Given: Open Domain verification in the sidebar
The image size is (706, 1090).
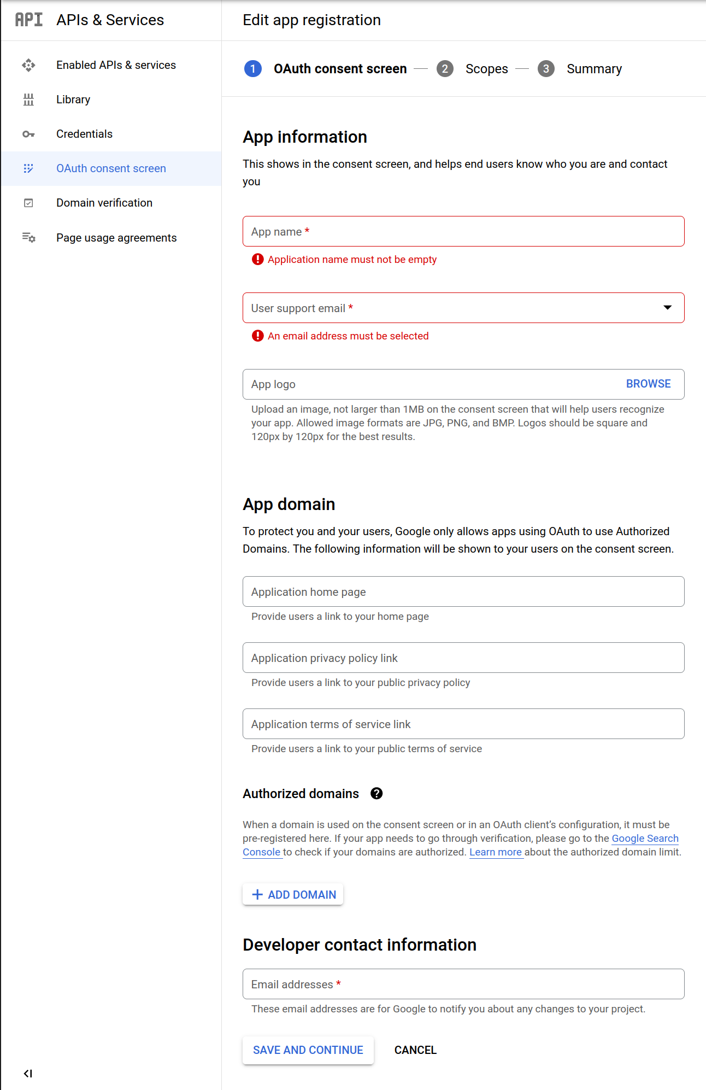Looking at the screenshot, I should pos(104,203).
